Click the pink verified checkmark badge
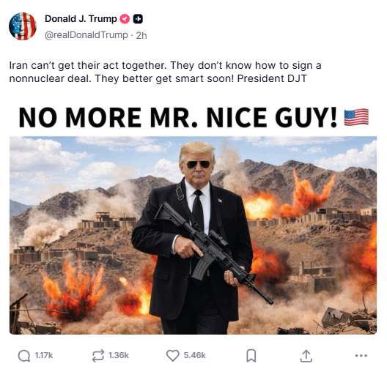 tap(125, 19)
